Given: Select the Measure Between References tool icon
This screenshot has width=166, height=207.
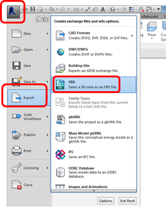Looking at the screenshot, I should (x=77, y=10).
